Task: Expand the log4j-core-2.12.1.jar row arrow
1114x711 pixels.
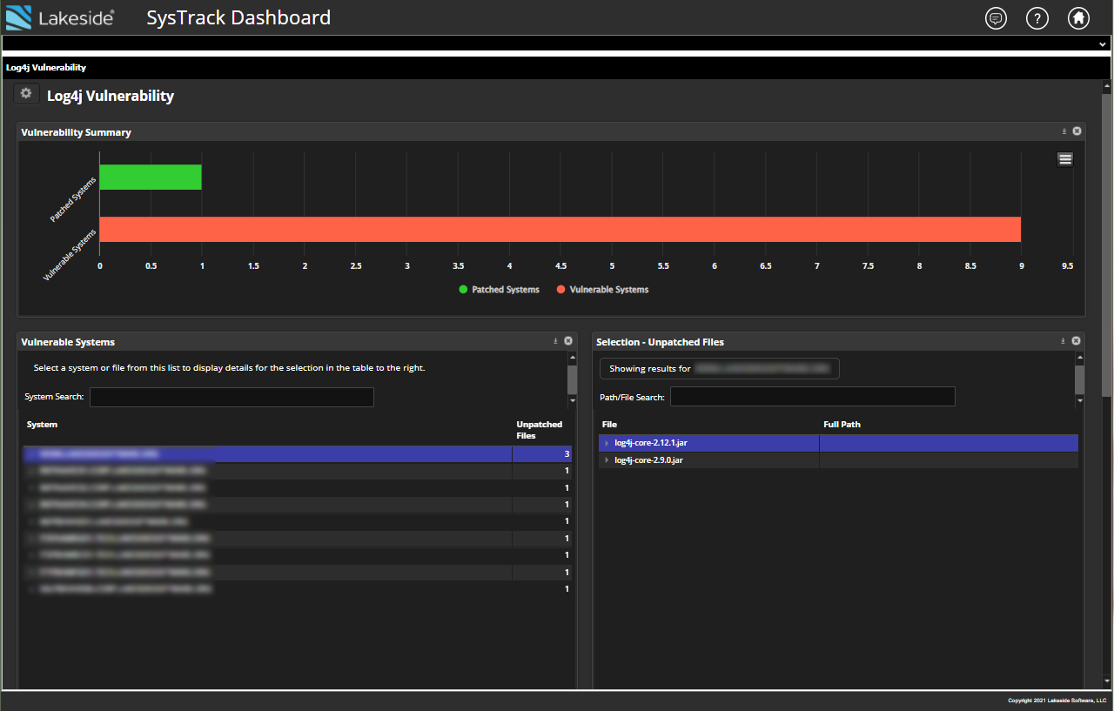Action: point(607,444)
